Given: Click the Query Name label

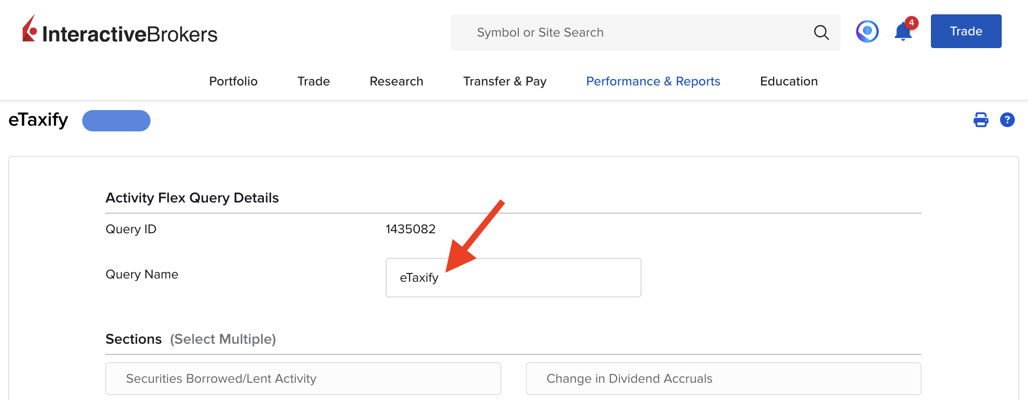Looking at the screenshot, I should (x=142, y=274).
